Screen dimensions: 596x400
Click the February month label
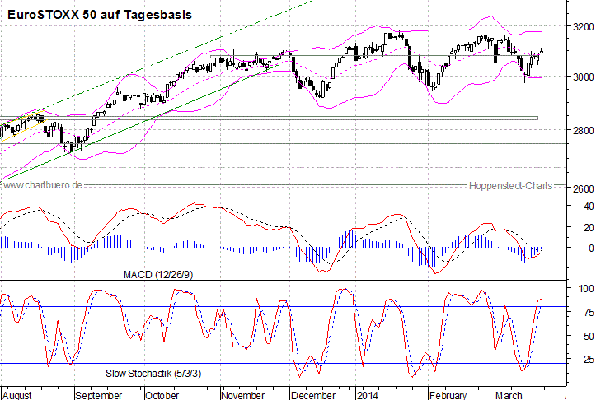(448, 395)
